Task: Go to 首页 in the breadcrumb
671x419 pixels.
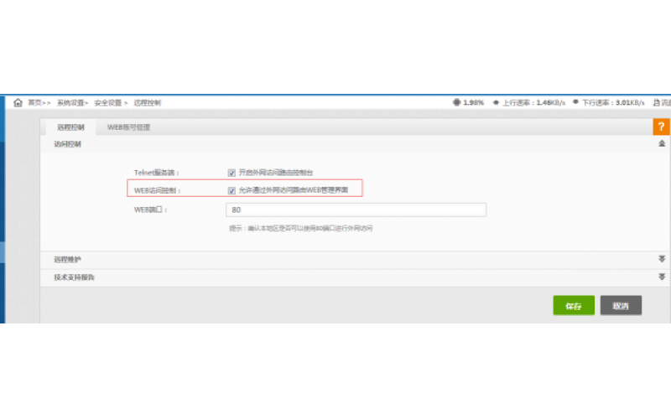Action: coord(34,102)
